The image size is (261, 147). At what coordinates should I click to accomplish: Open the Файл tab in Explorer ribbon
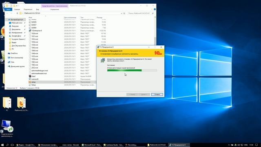pos(8,9)
